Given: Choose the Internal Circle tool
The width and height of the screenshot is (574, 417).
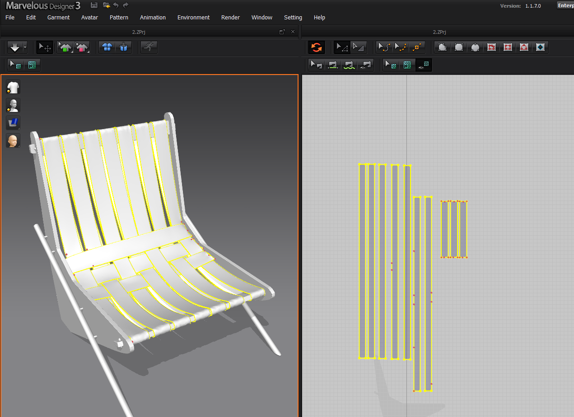Looking at the screenshot, I should [x=524, y=47].
